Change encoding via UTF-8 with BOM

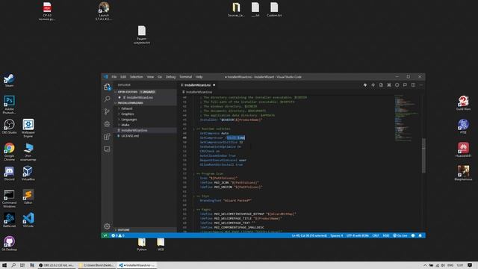(x=357, y=235)
